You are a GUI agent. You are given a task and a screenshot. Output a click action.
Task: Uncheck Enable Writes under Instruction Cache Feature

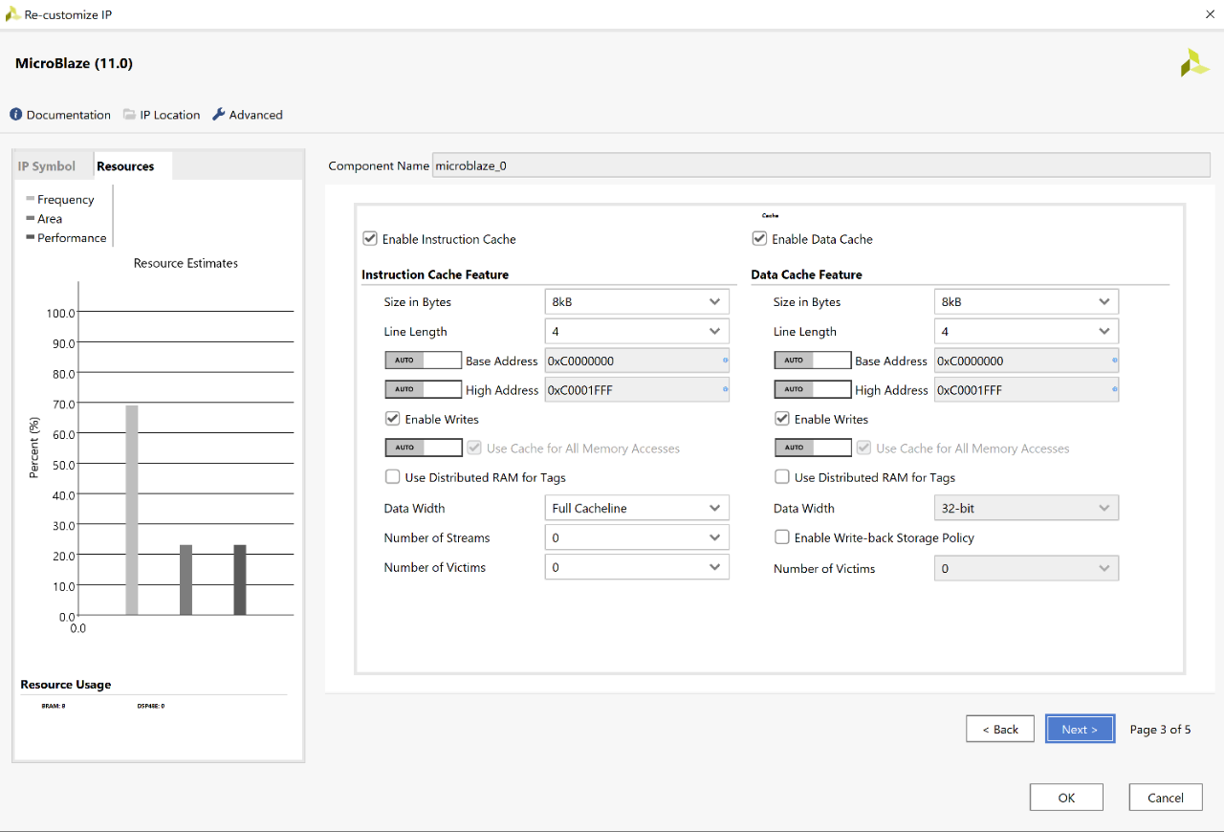[x=392, y=418]
